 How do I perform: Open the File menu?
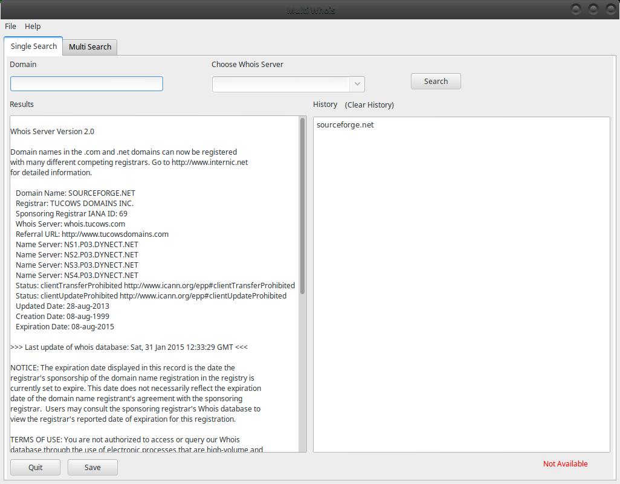coord(10,27)
